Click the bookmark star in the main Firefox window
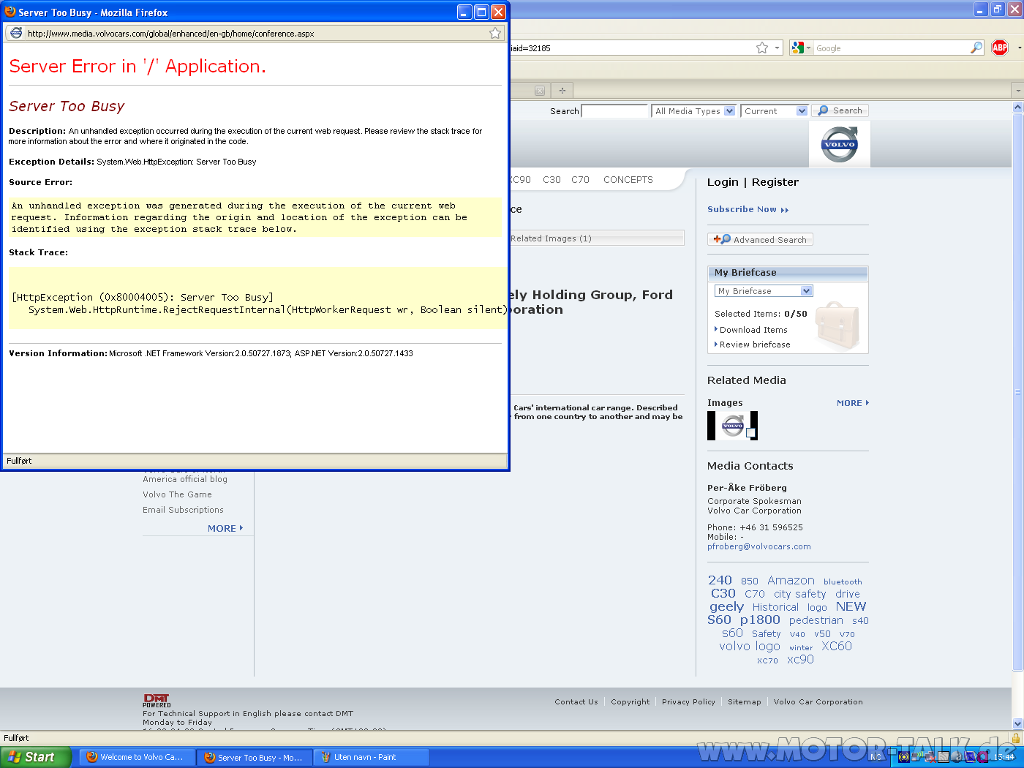Screen dimensions: 1024x768 point(762,48)
